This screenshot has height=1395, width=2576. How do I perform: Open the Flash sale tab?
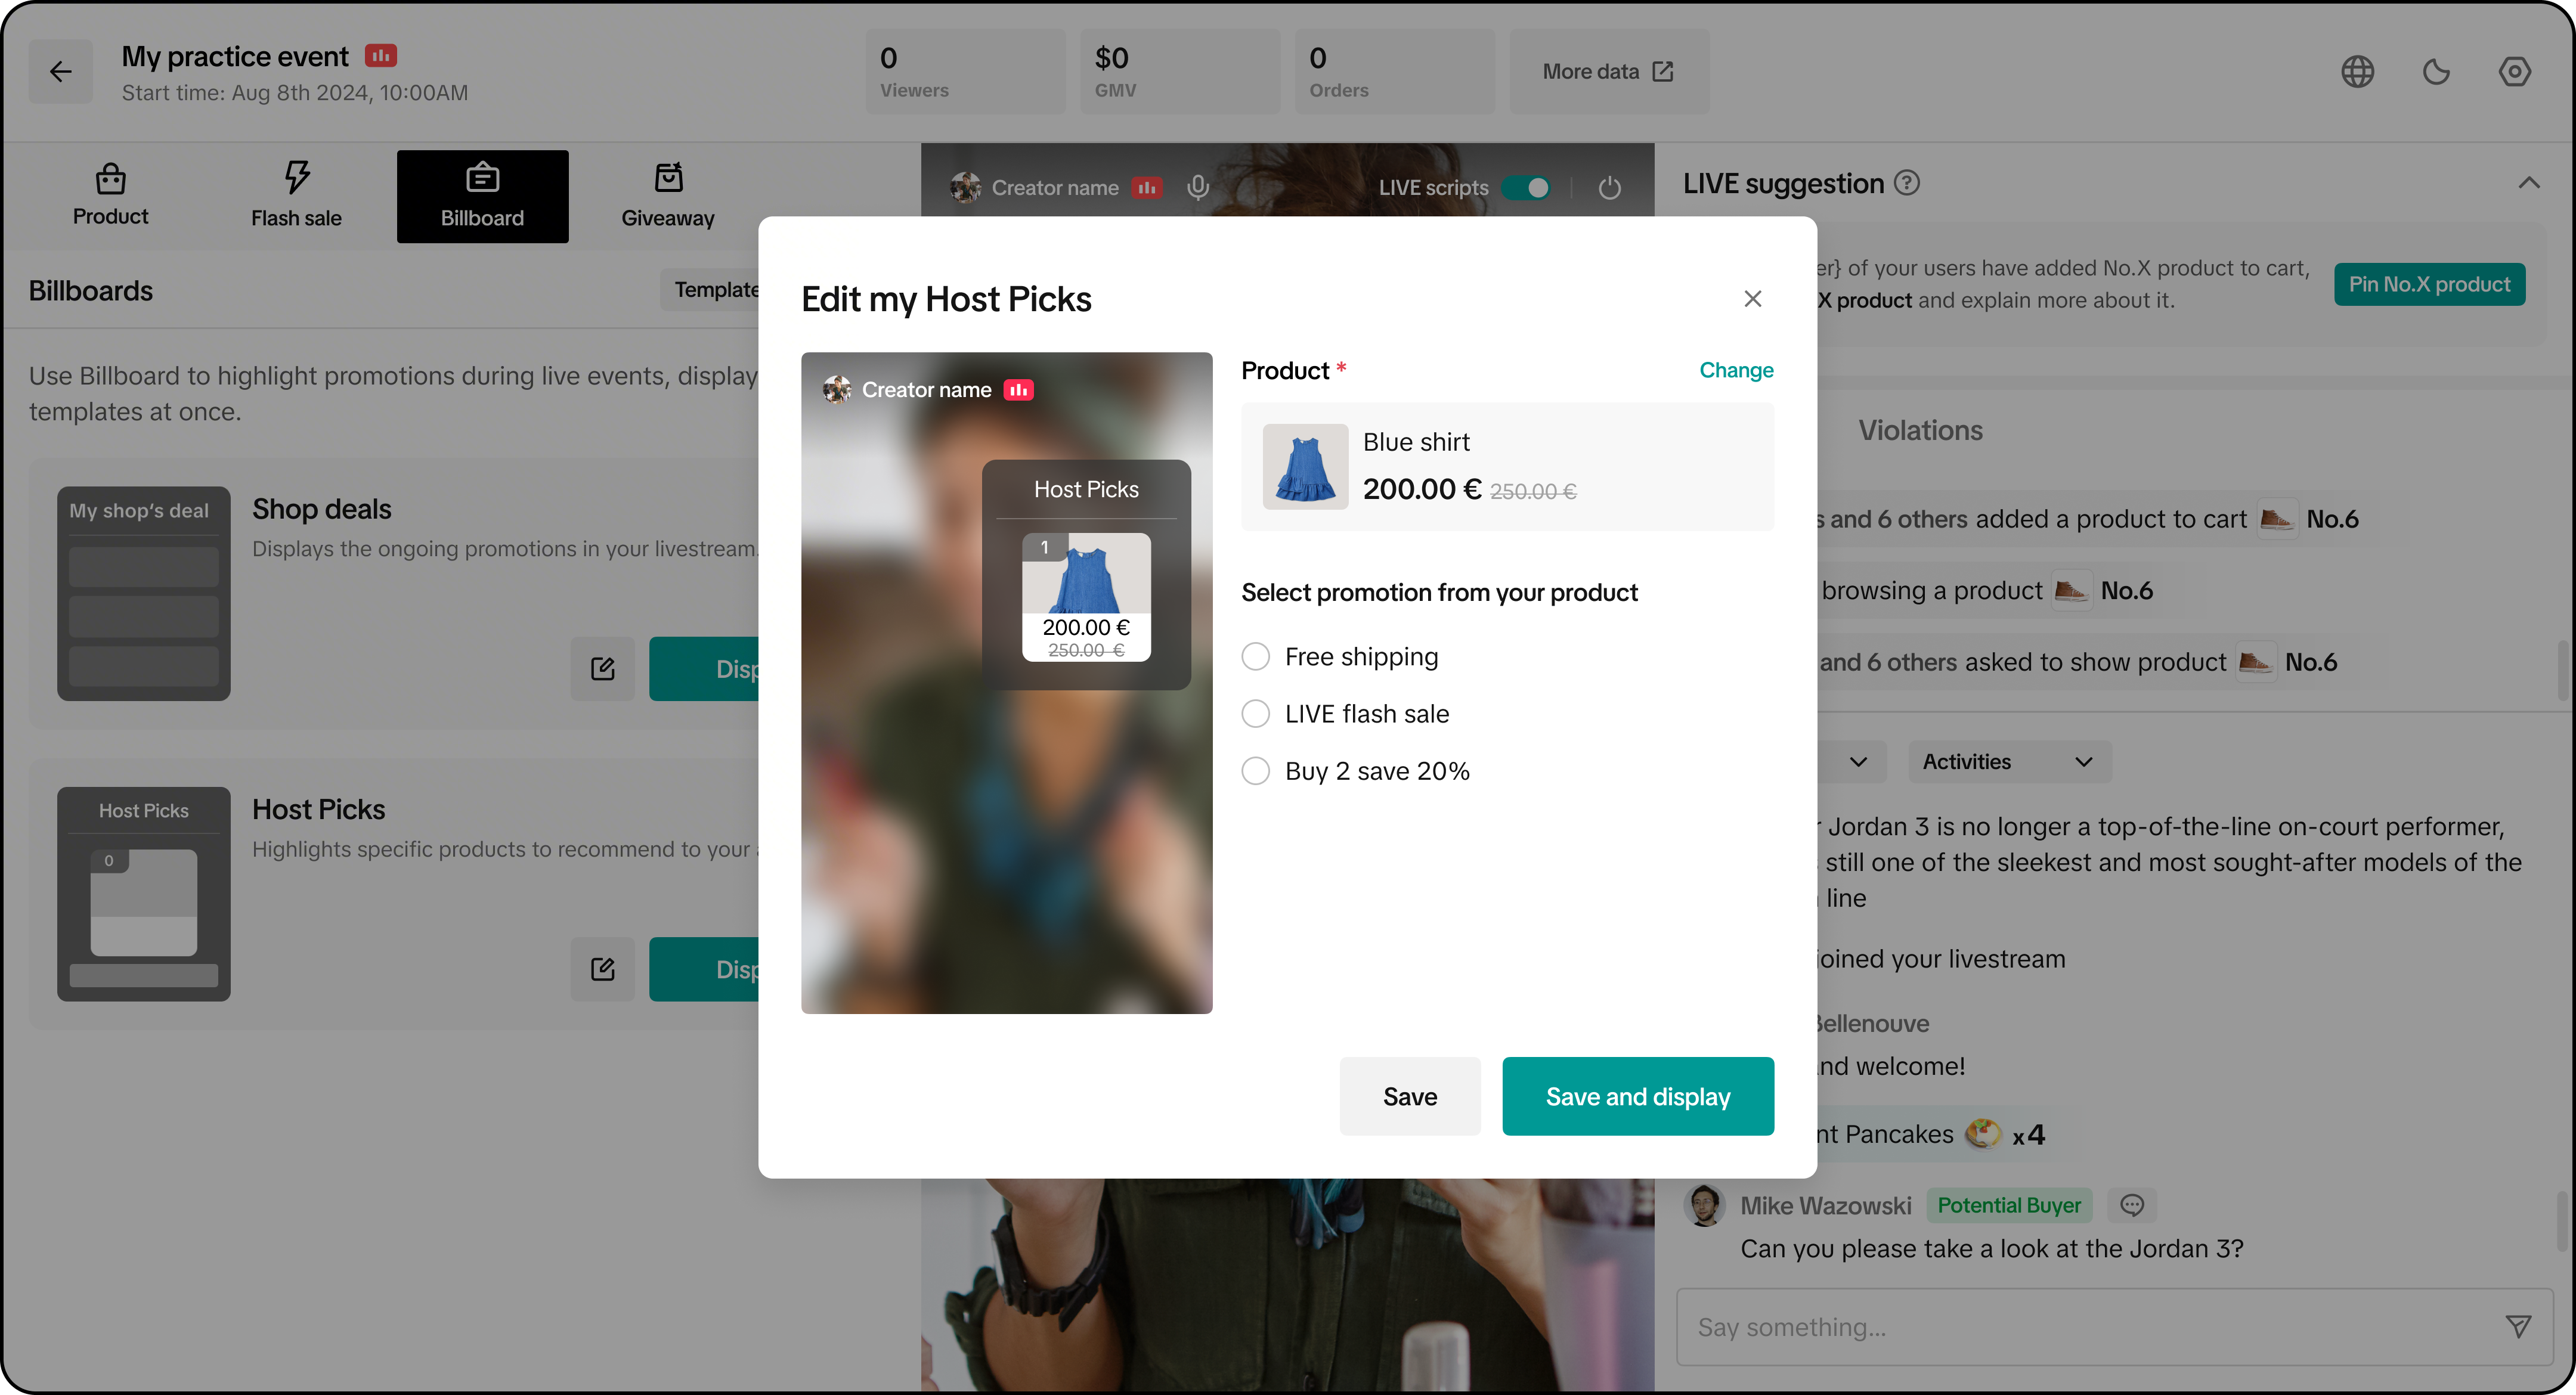point(296,196)
